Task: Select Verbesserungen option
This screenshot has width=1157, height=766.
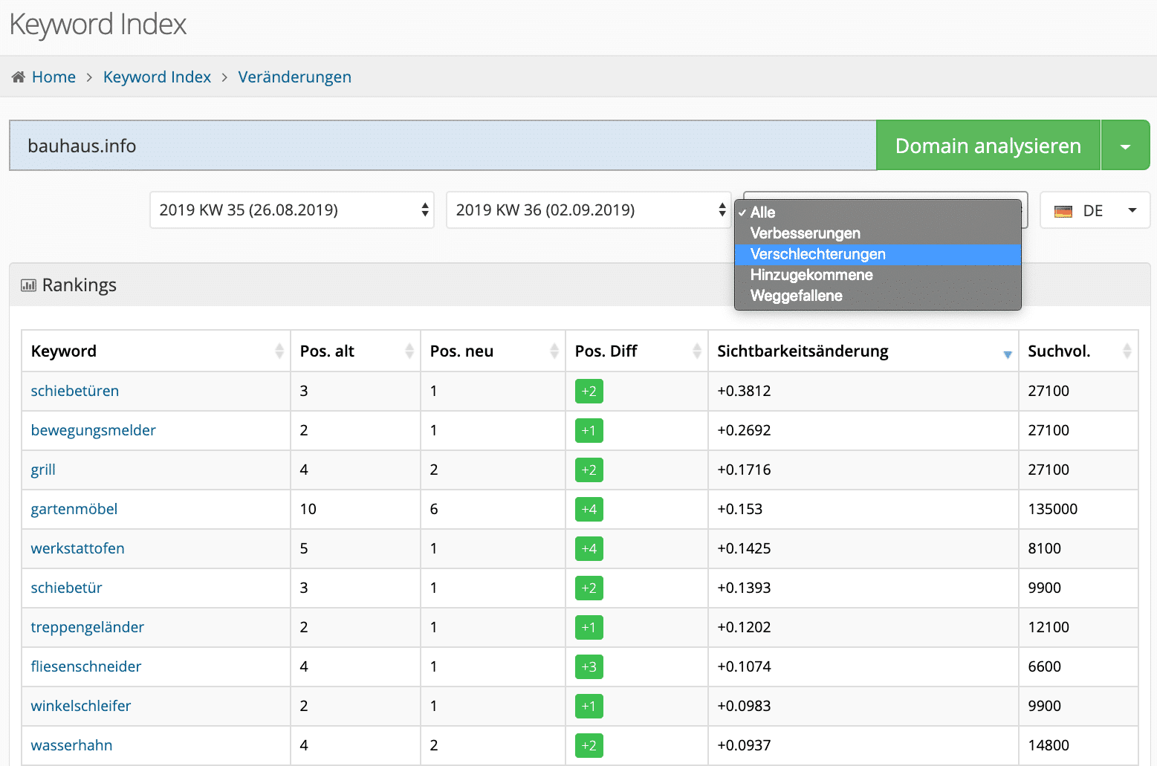Action: coord(878,233)
